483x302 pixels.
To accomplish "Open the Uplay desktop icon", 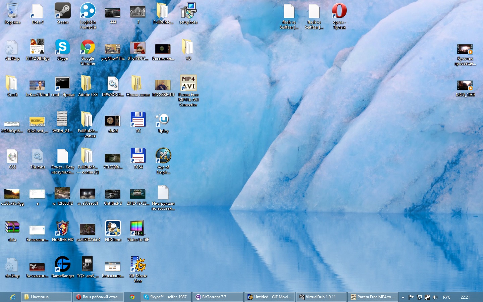I will point(163,120).
